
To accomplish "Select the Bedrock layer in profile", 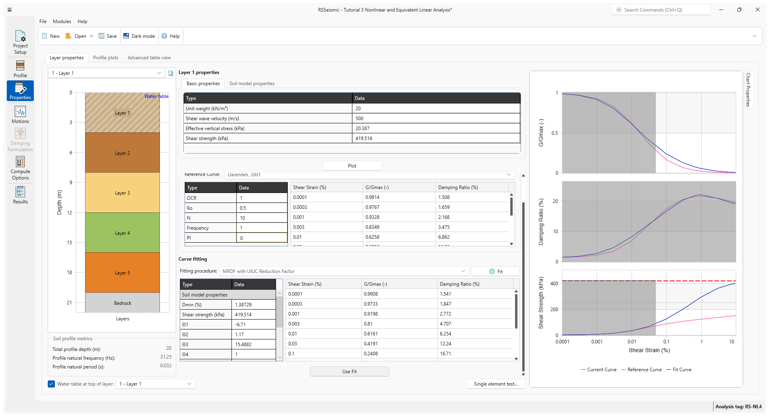I will 122,303.
